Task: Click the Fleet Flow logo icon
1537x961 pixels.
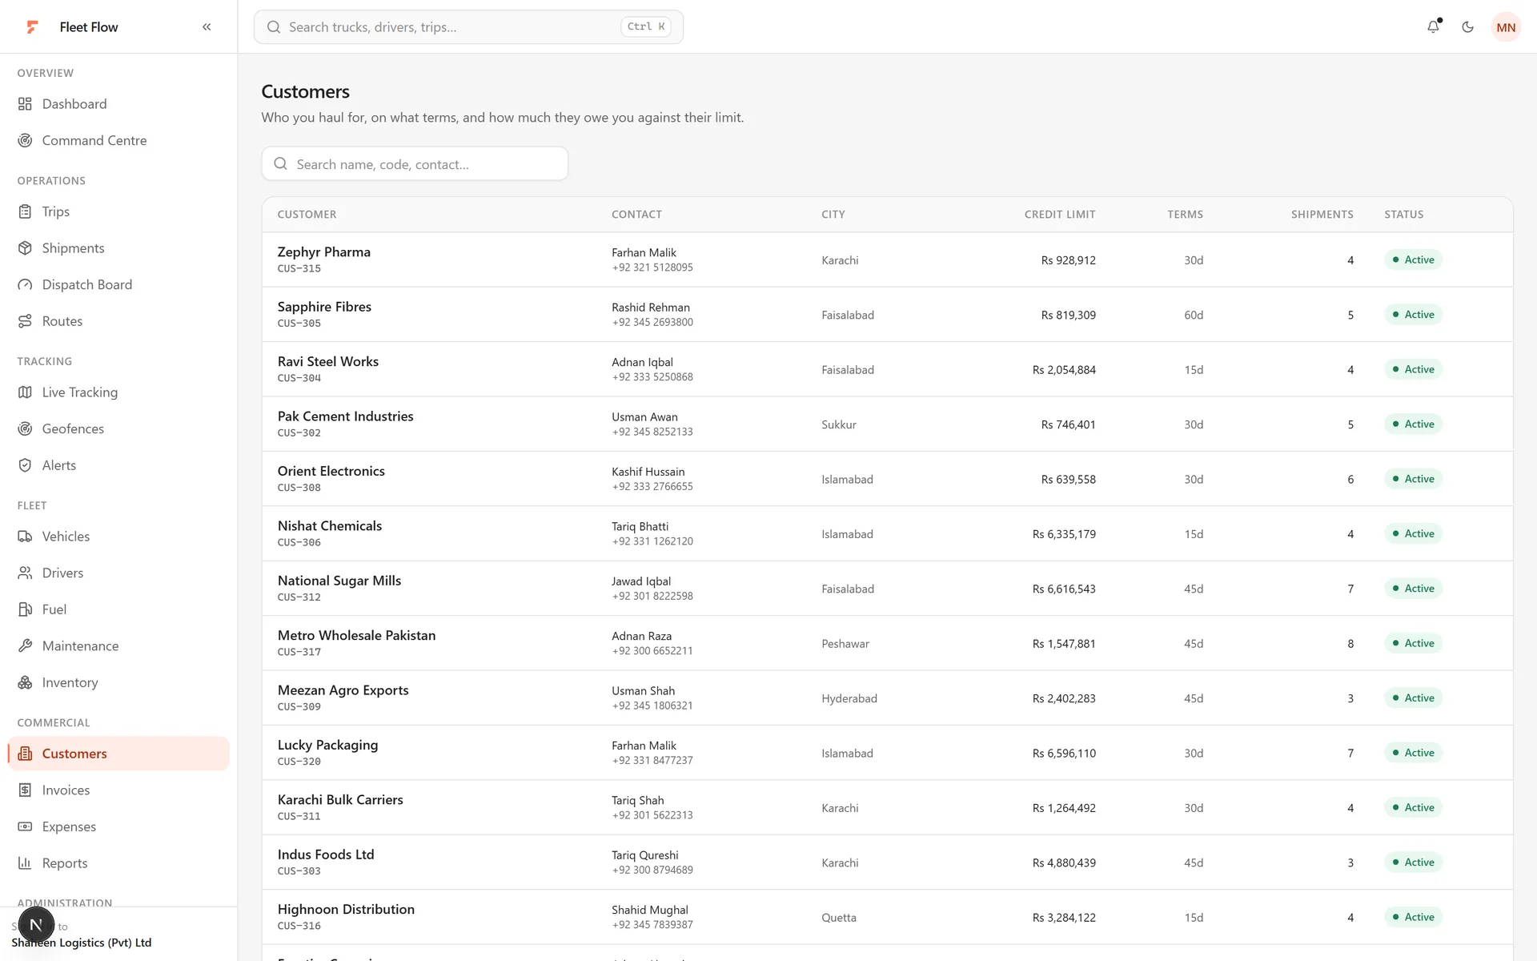Action: [x=32, y=27]
